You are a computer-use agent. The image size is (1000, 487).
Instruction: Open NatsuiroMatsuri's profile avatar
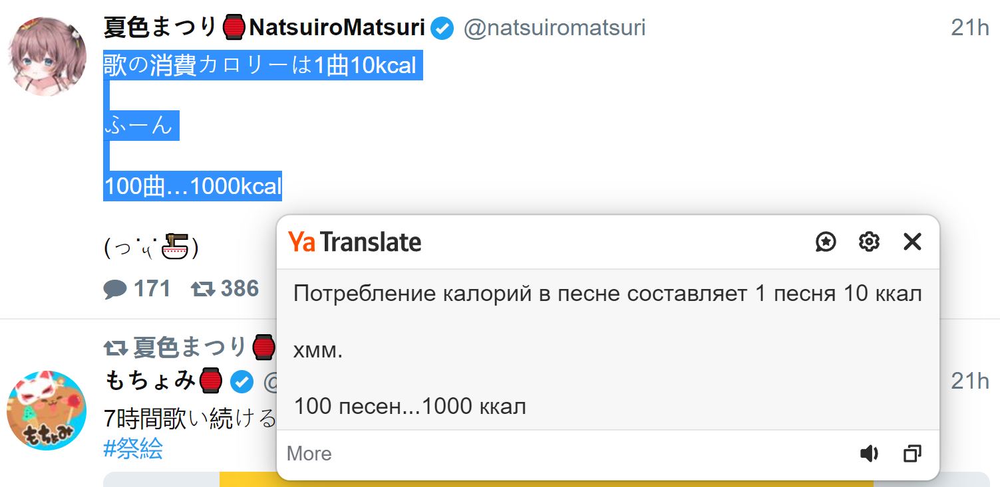[47, 56]
